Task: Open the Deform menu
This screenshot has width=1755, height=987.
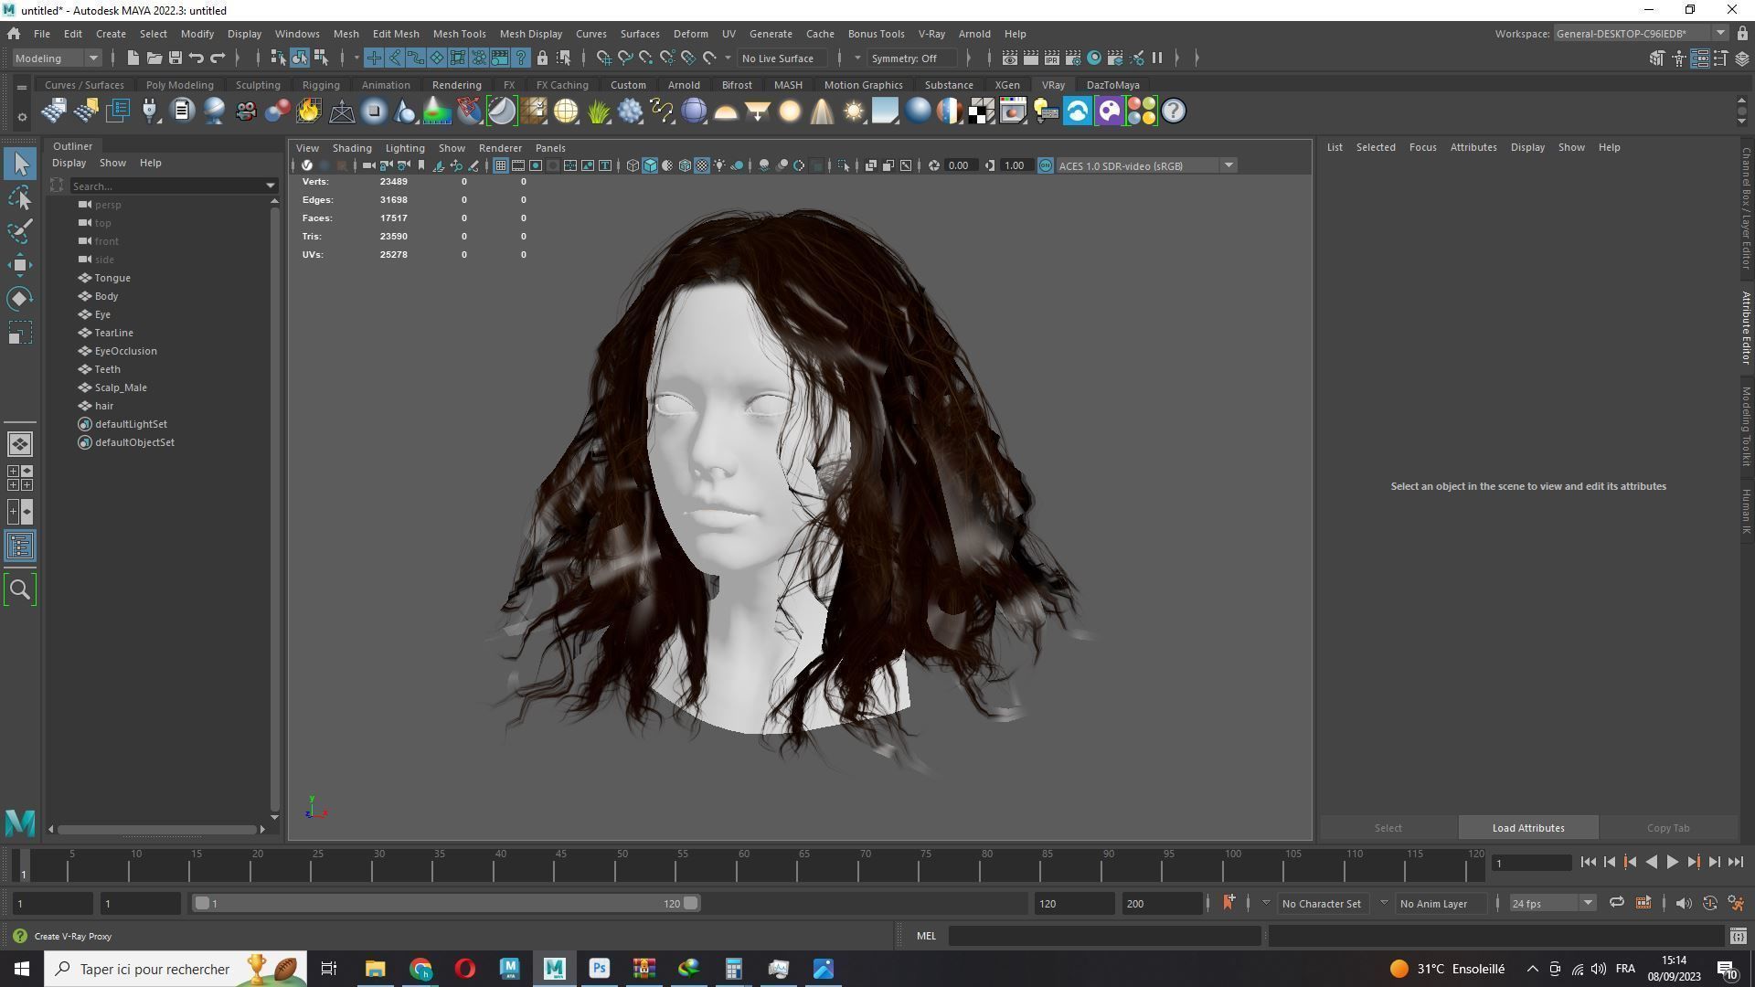Action: (x=690, y=34)
